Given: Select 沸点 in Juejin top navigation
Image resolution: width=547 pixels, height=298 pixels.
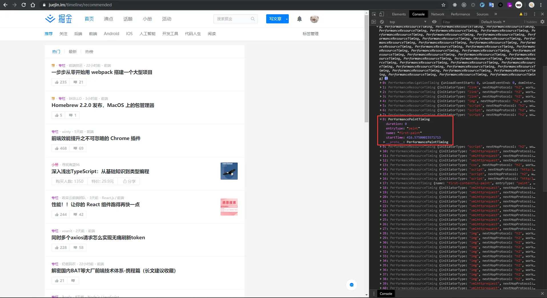Looking at the screenshot, I should 108,19.
